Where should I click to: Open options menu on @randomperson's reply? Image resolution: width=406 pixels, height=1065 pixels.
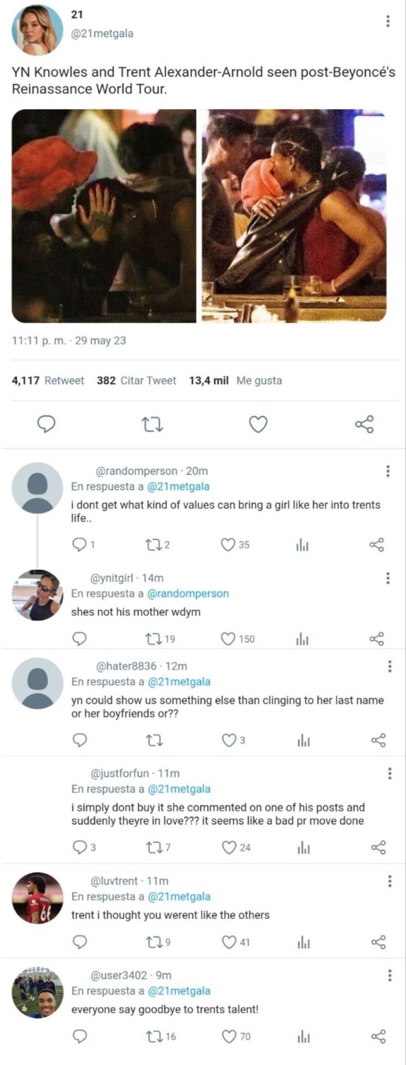[388, 471]
